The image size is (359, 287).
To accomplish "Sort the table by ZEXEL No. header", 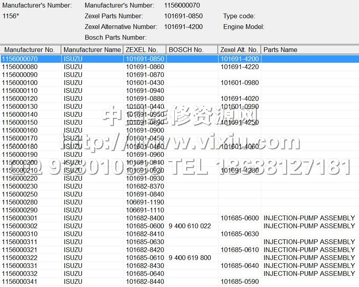I will (x=144, y=50).
